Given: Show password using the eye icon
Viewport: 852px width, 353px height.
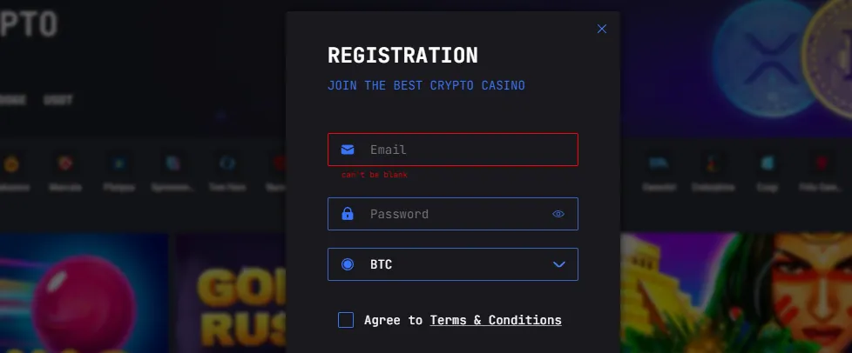Looking at the screenshot, I should 558,214.
